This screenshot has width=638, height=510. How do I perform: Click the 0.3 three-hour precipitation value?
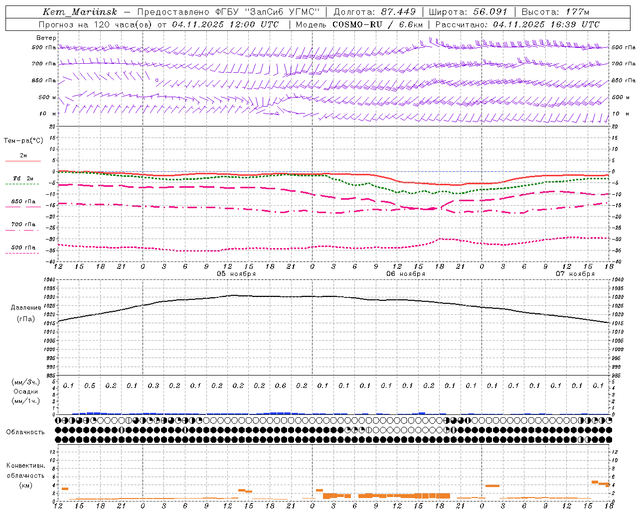[x=154, y=385]
